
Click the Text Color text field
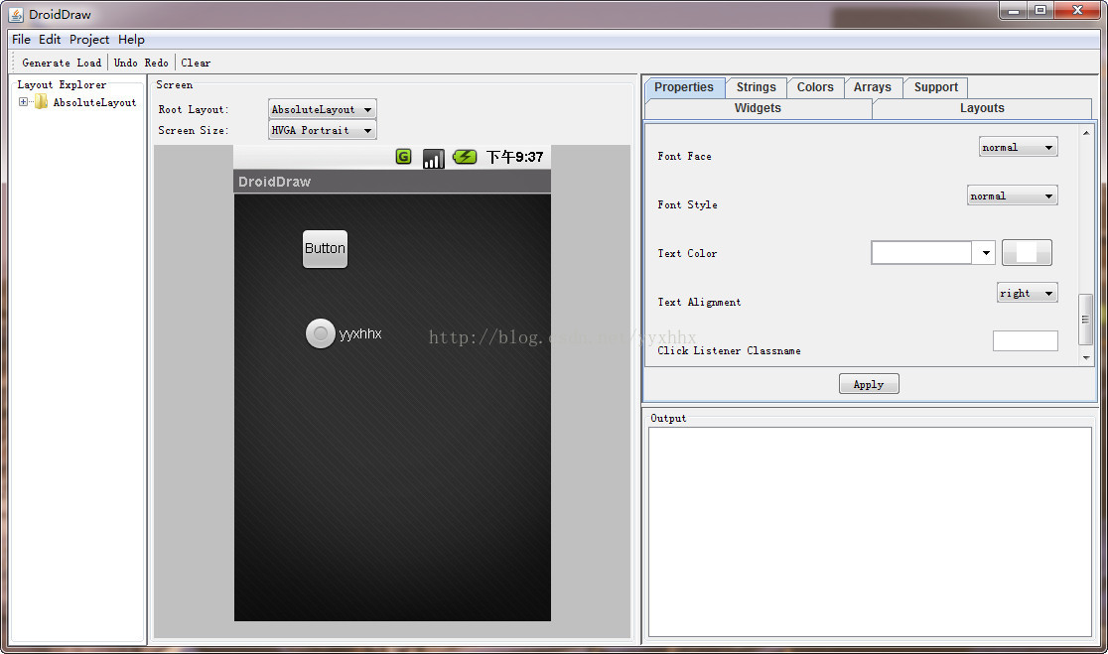(921, 253)
